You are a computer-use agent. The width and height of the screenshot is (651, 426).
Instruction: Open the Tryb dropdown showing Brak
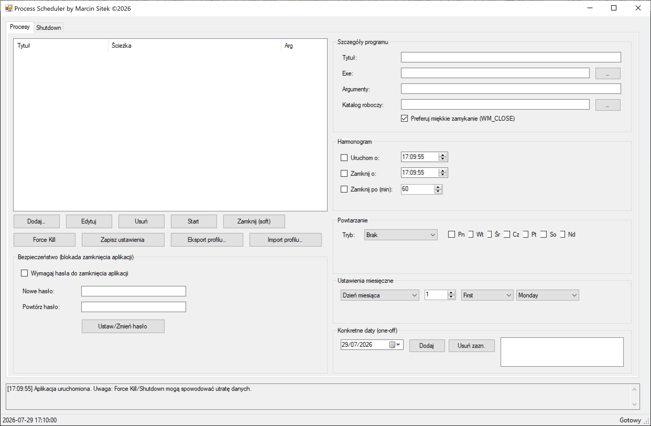(x=401, y=235)
